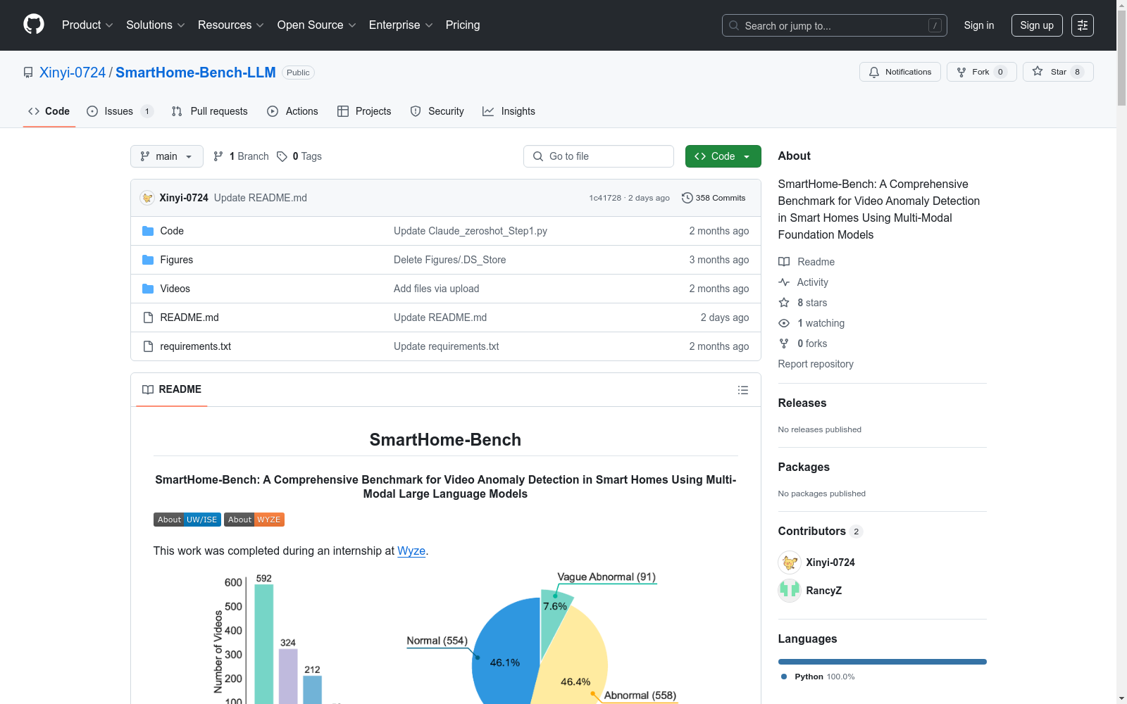Click the README.md file icon

(x=148, y=318)
